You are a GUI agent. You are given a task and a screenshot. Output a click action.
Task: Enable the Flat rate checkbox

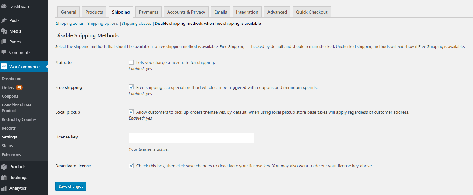point(131,62)
